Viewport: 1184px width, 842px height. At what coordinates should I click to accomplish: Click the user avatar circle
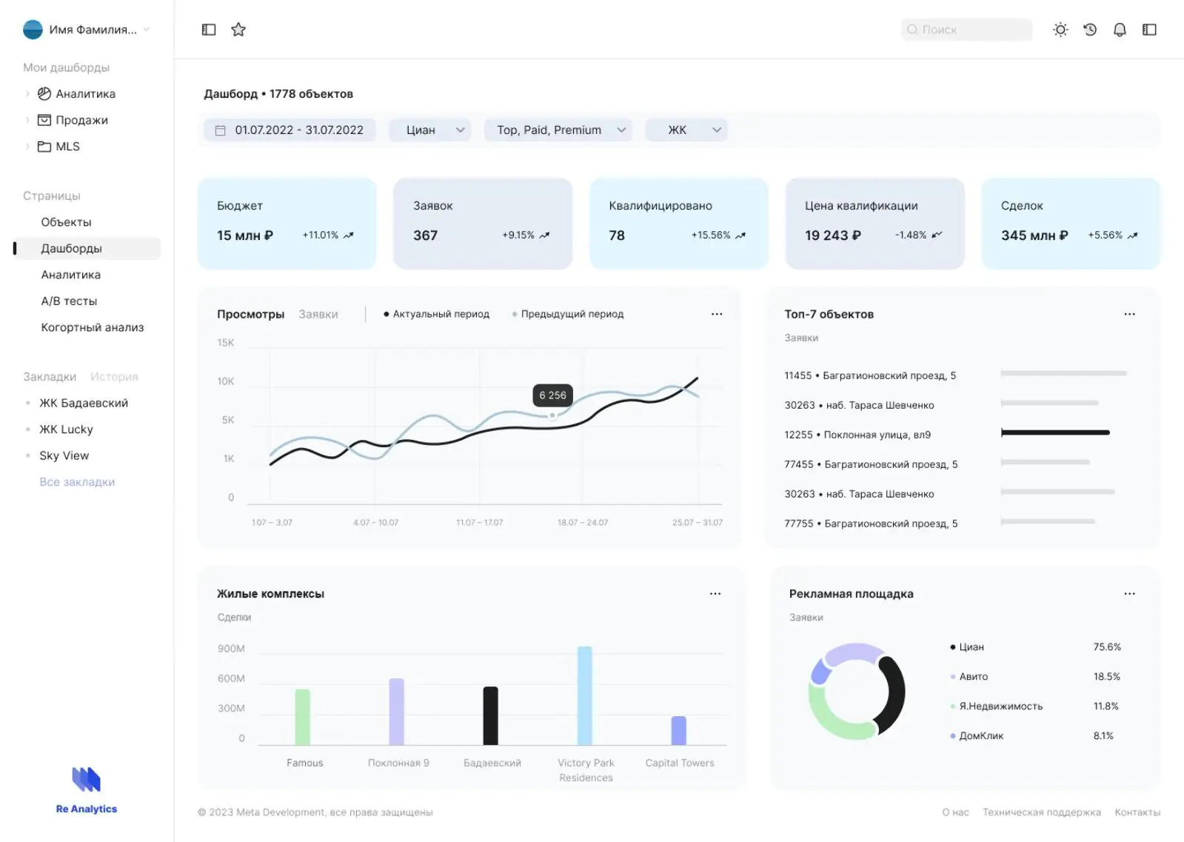[33, 30]
